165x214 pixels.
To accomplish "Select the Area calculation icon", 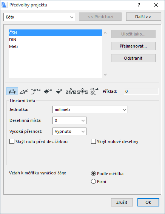I will point(94,91).
